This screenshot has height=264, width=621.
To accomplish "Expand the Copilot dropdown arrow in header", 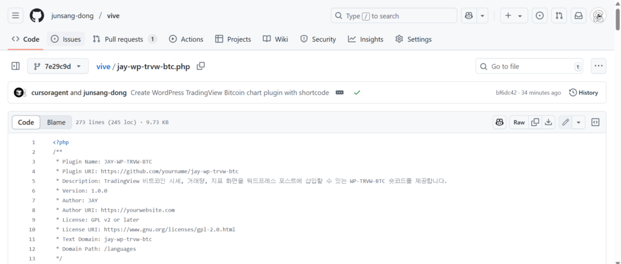I will [x=482, y=16].
